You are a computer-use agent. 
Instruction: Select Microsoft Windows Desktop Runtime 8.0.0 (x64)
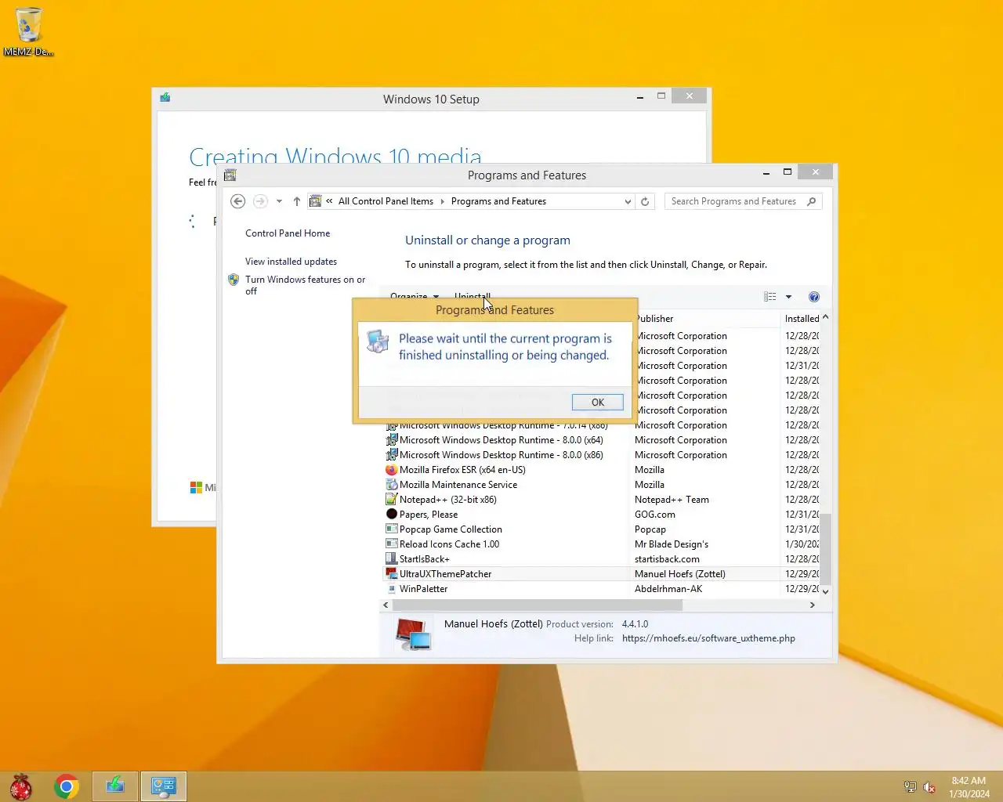pos(501,440)
